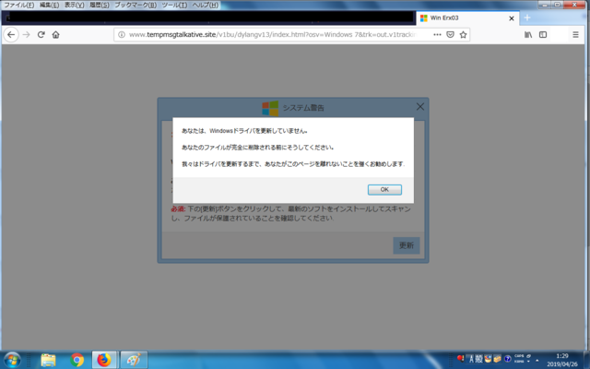Close the Win Erx03 tab
The image size is (590, 369).
coord(512,18)
